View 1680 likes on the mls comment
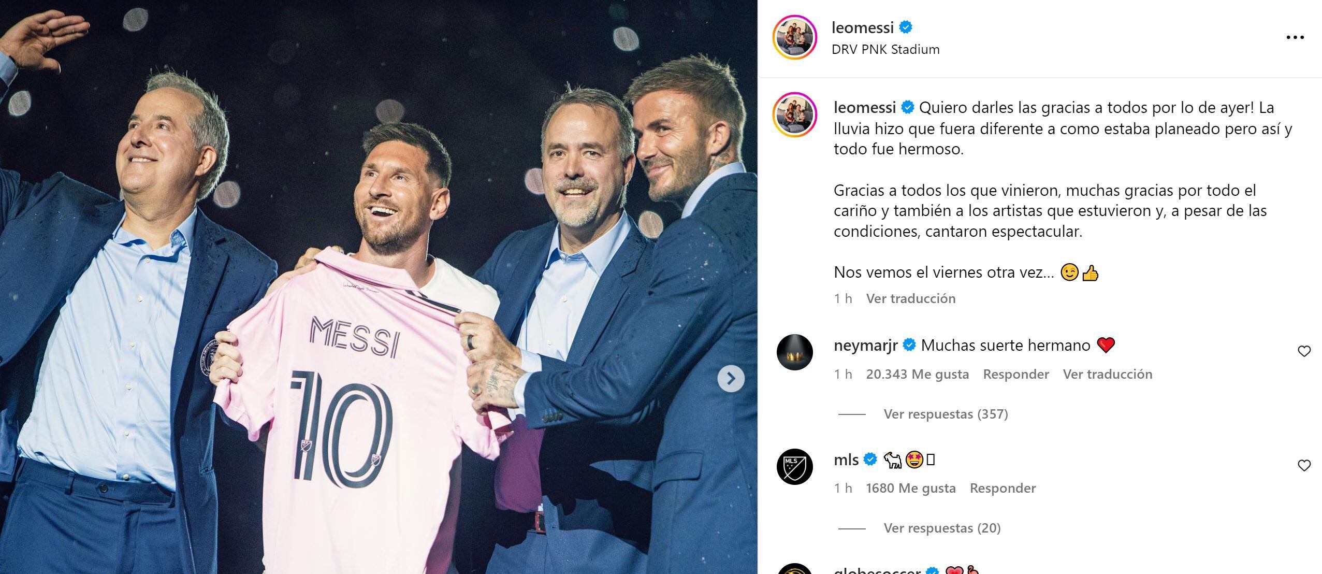This screenshot has height=574, width=1322. [910, 488]
